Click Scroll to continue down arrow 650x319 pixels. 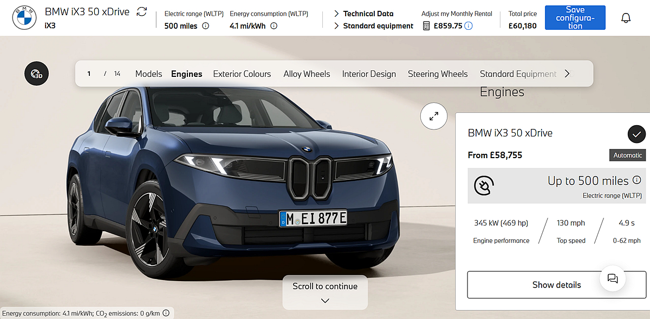click(x=325, y=301)
